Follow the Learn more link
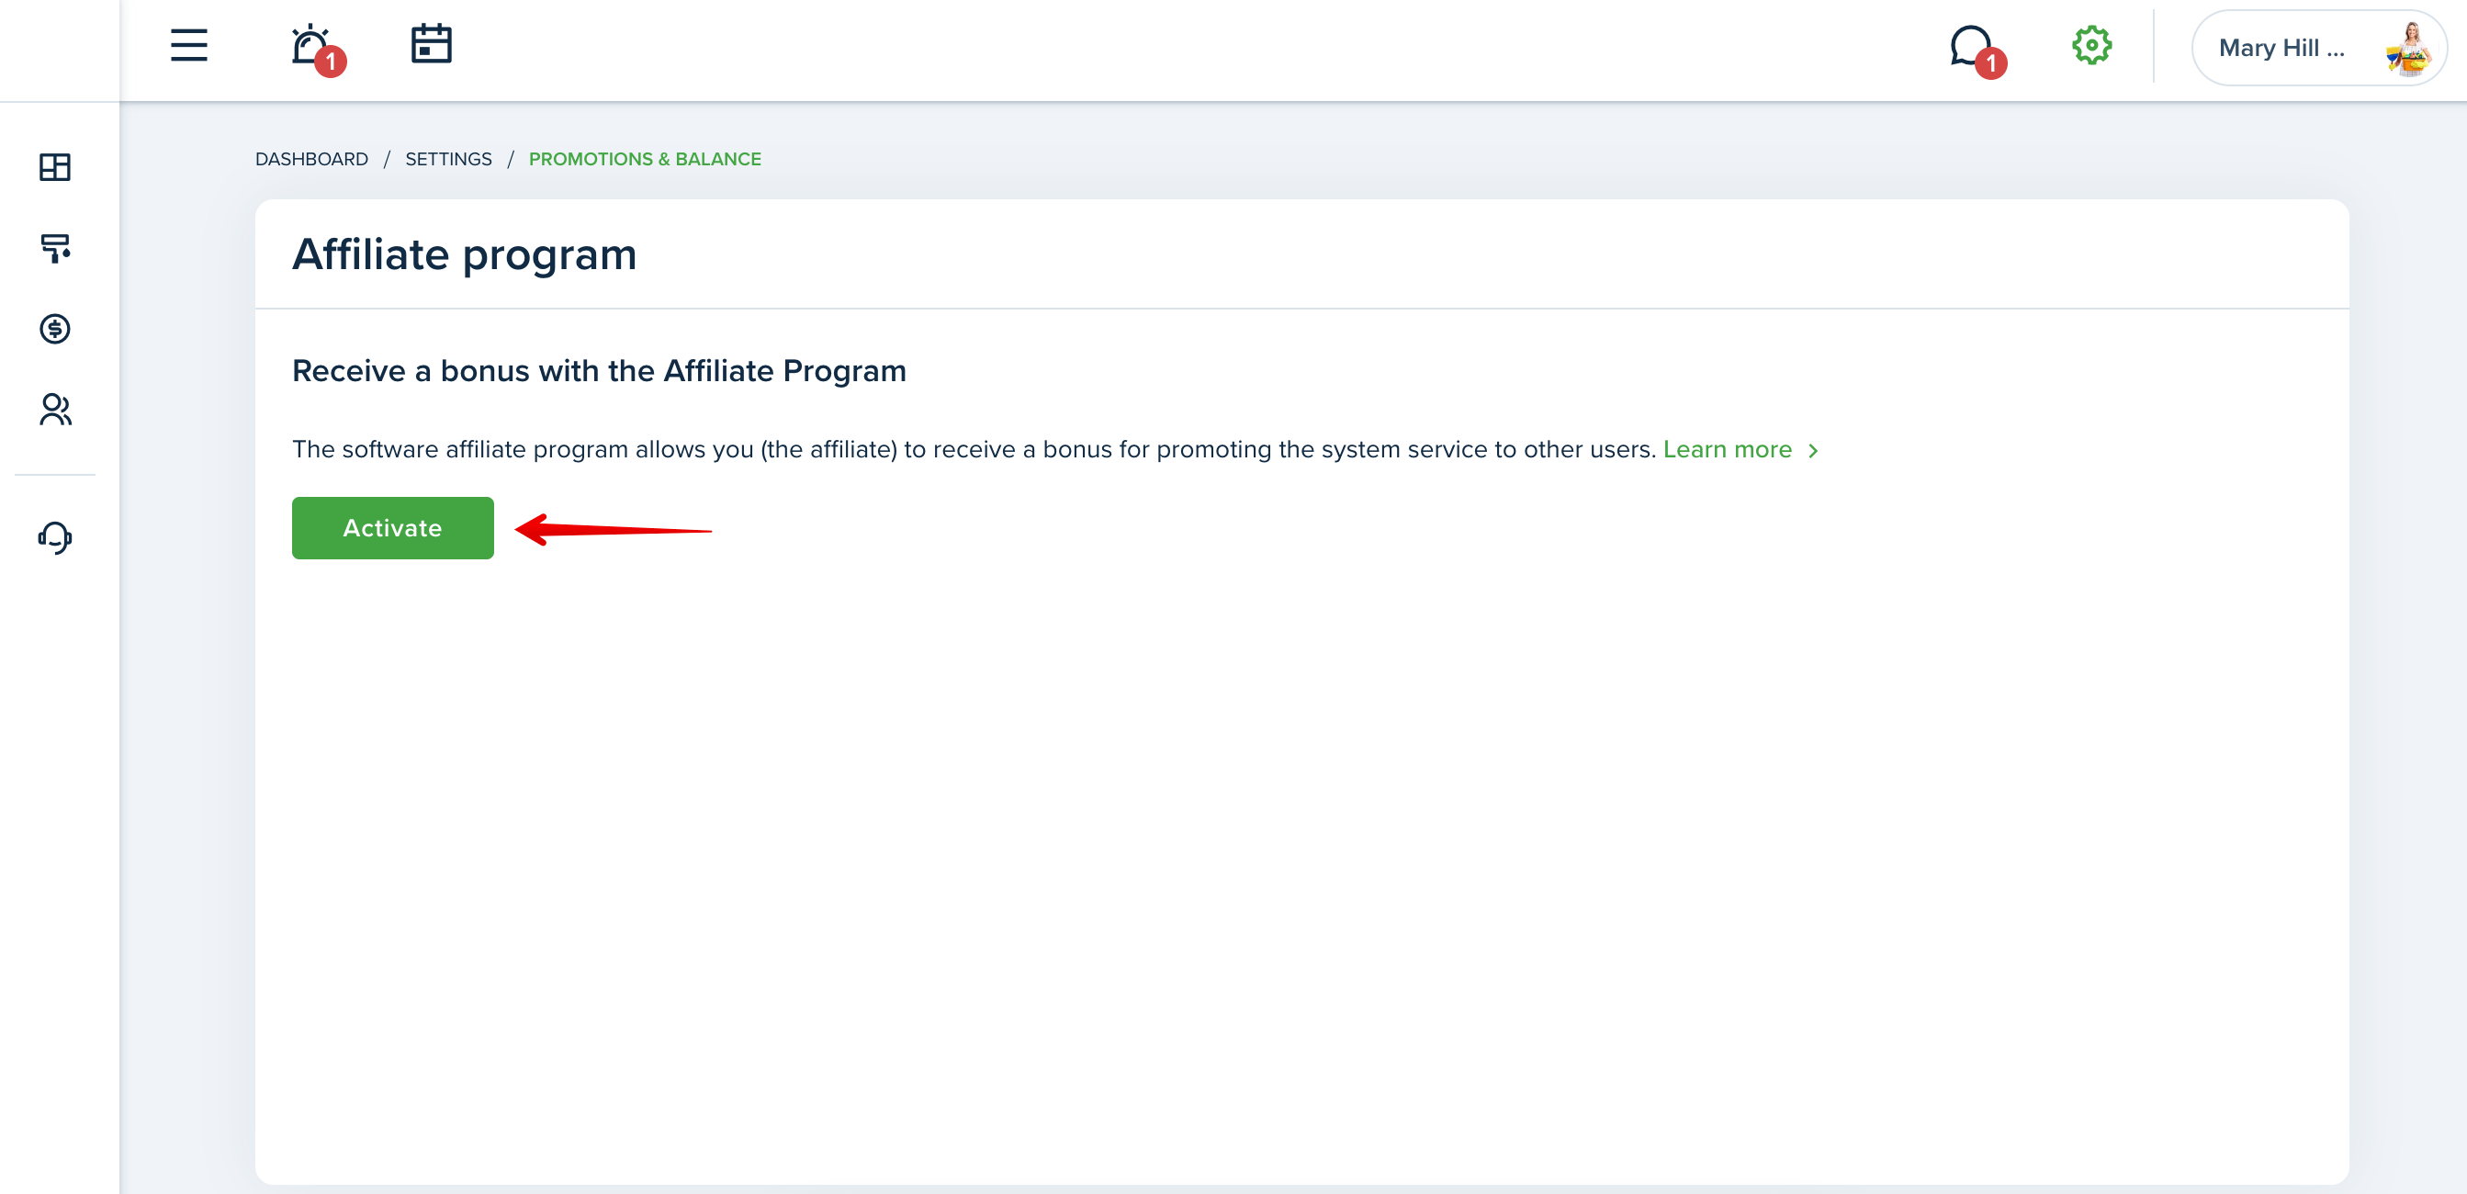2467x1194 pixels. click(1727, 449)
